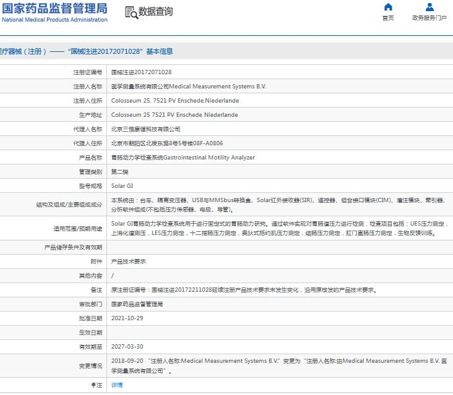Click the 附件 label
Viewport: 453px width, 395px height.
click(97, 261)
